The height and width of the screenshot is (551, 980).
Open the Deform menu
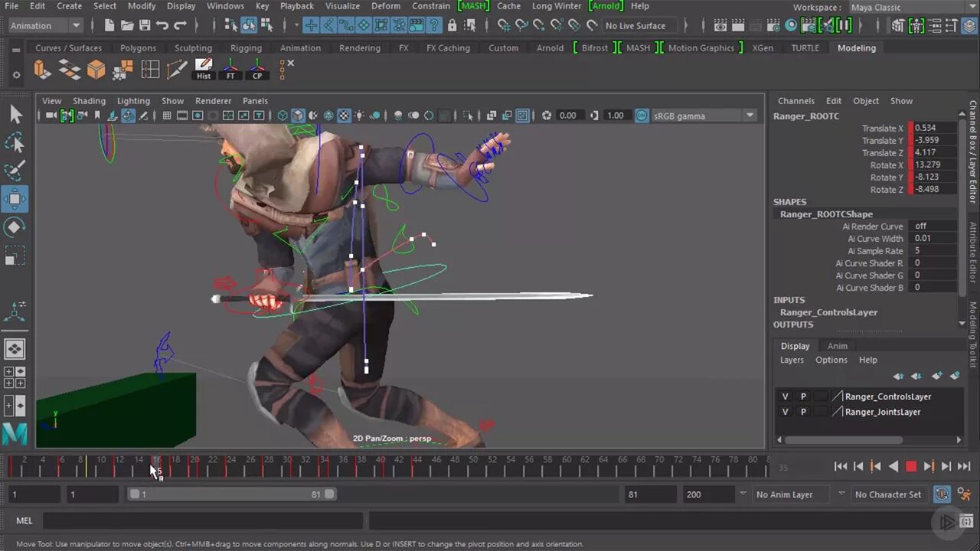point(386,6)
